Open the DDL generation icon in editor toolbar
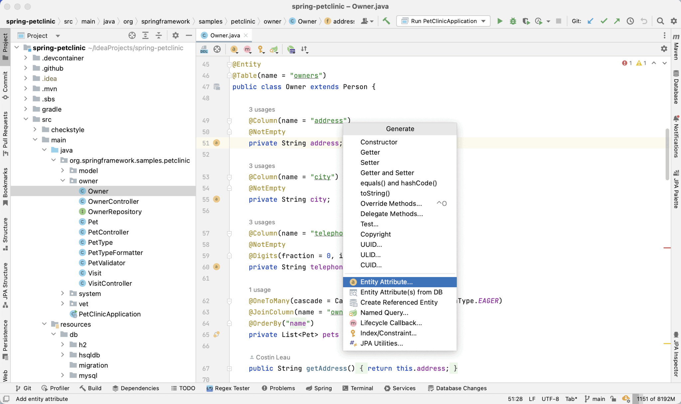This screenshot has width=681, height=404. [x=203, y=49]
